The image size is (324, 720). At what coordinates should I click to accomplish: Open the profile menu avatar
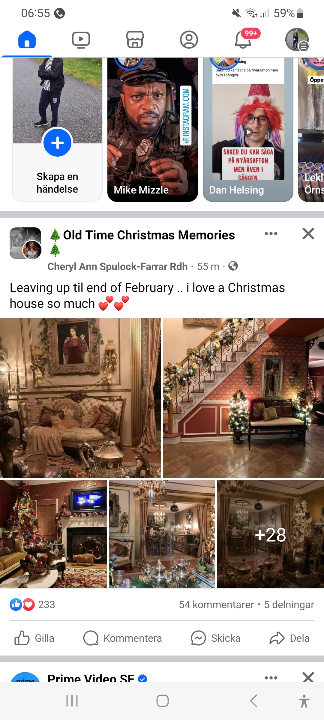pos(297,40)
